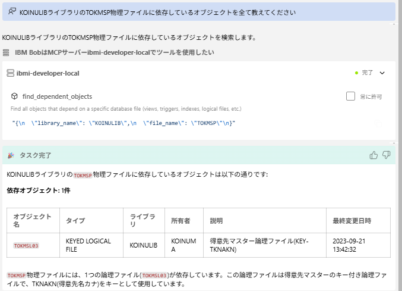This screenshot has height=291, width=402.
Task: Click the 依存オブジェクト: 1件 summary line
Action: (x=39, y=190)
